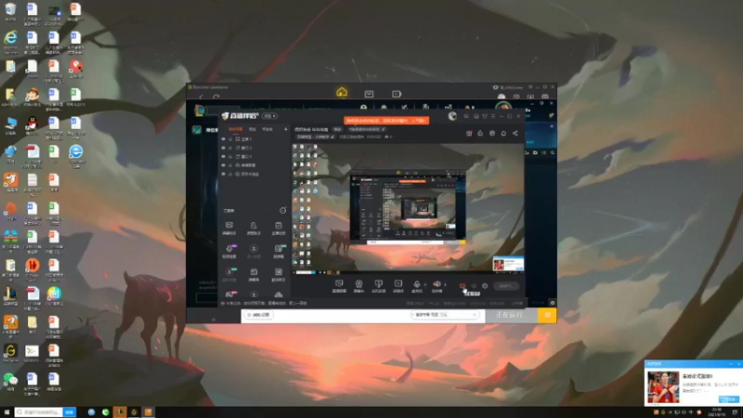The image size is (743, 418).
Task: Click the play-box video icon in bottom toolbar
Action: (398, 283)
